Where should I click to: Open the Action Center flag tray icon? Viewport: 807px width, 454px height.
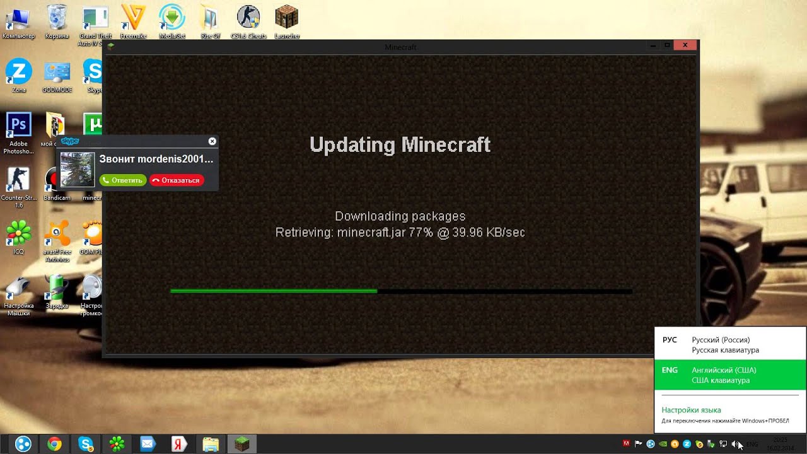(638, 444)
